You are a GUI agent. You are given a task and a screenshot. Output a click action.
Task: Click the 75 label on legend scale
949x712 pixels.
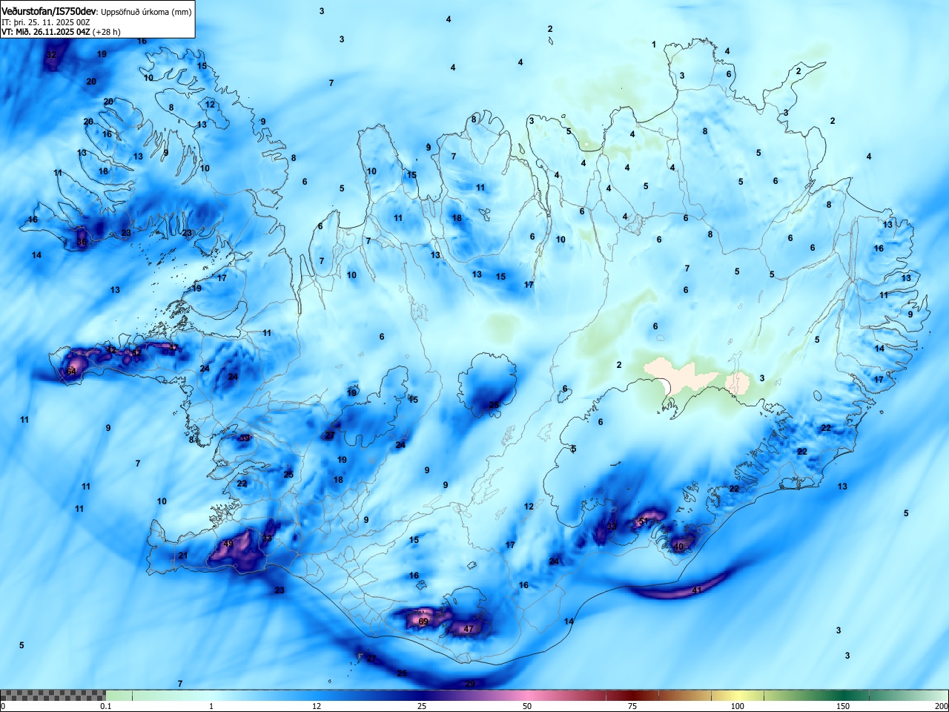[x=632, y=706]
